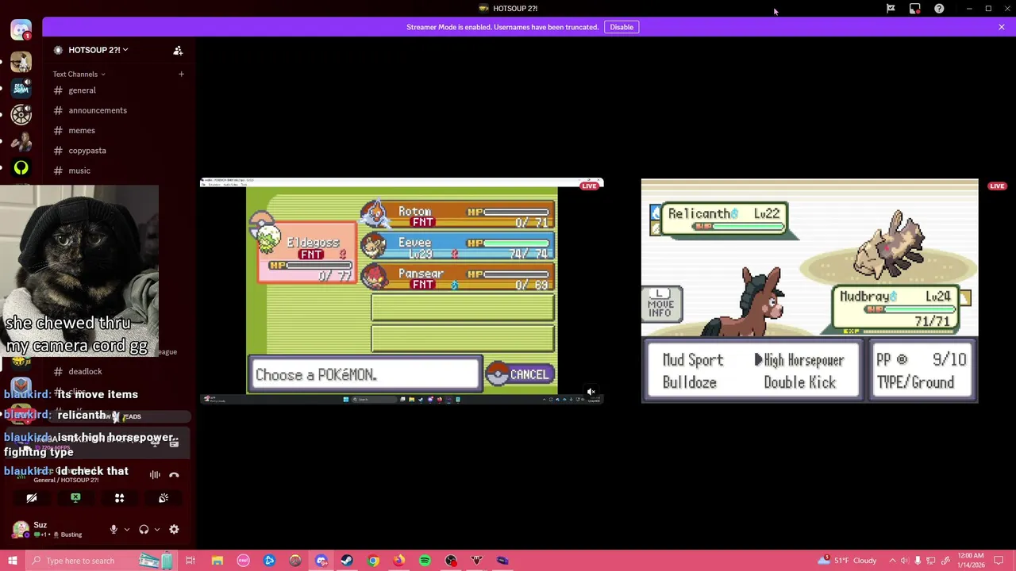Mute microphone in user panel
Viewport: 1016px width, 571px height.
[114, 529]
